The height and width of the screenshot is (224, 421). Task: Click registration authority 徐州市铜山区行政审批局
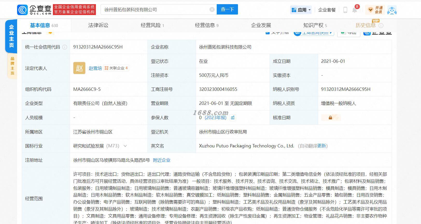click(223, 132)
